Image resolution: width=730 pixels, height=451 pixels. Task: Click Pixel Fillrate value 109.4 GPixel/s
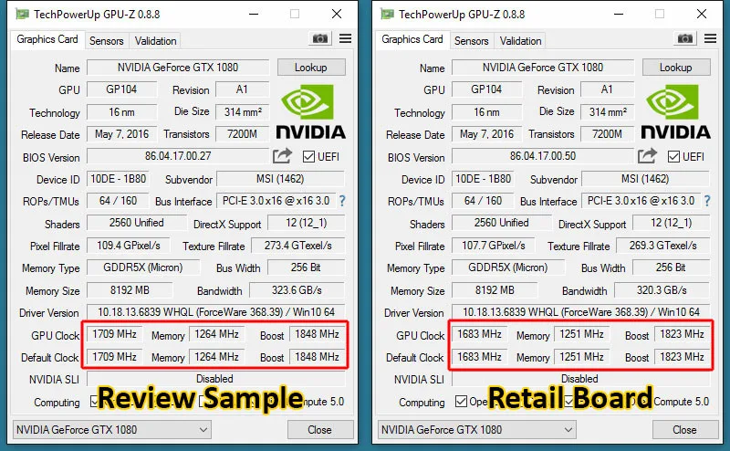(129, 246)
